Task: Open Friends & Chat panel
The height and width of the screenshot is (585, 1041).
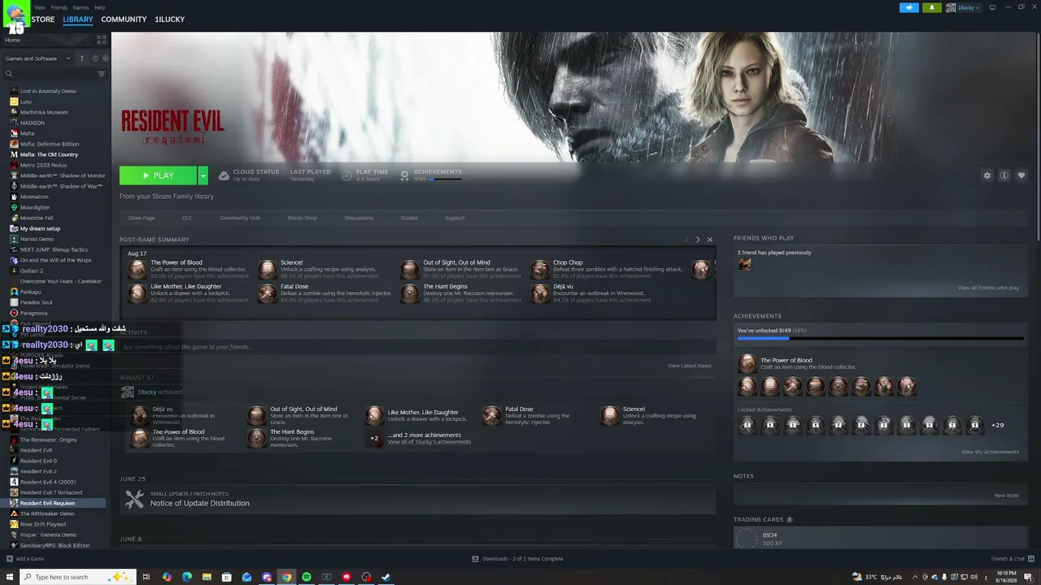Action: 1013,559
